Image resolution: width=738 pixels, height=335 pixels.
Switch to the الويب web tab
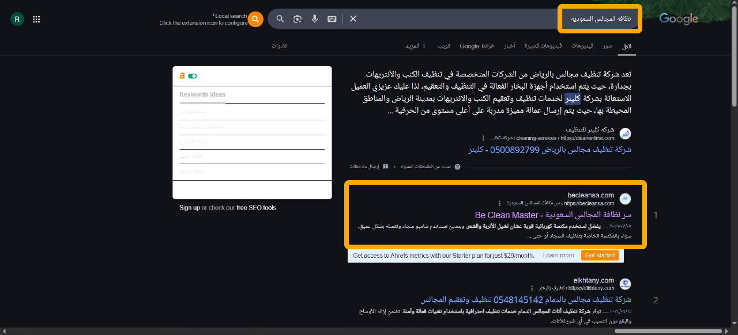pos(443,45)
